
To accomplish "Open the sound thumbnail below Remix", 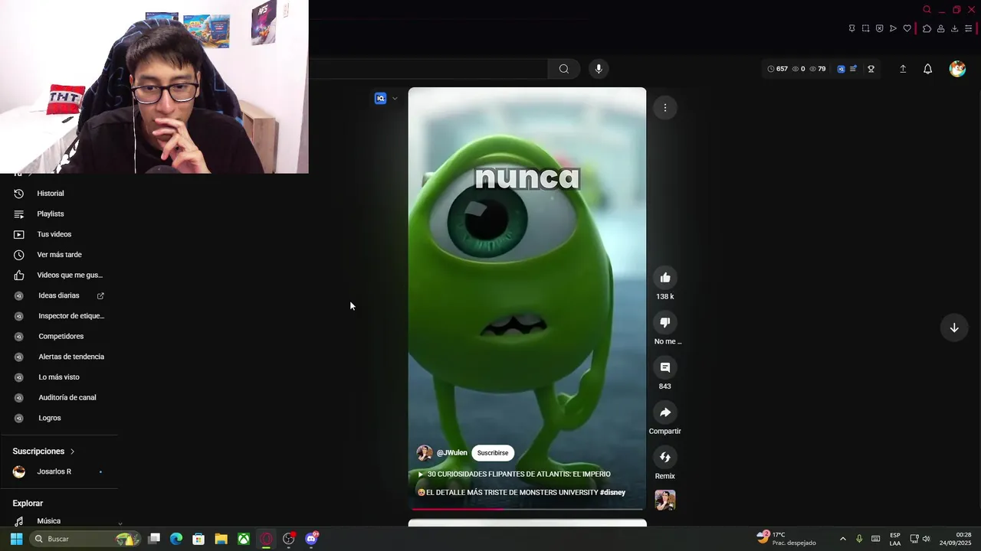I will click(665, 500).
